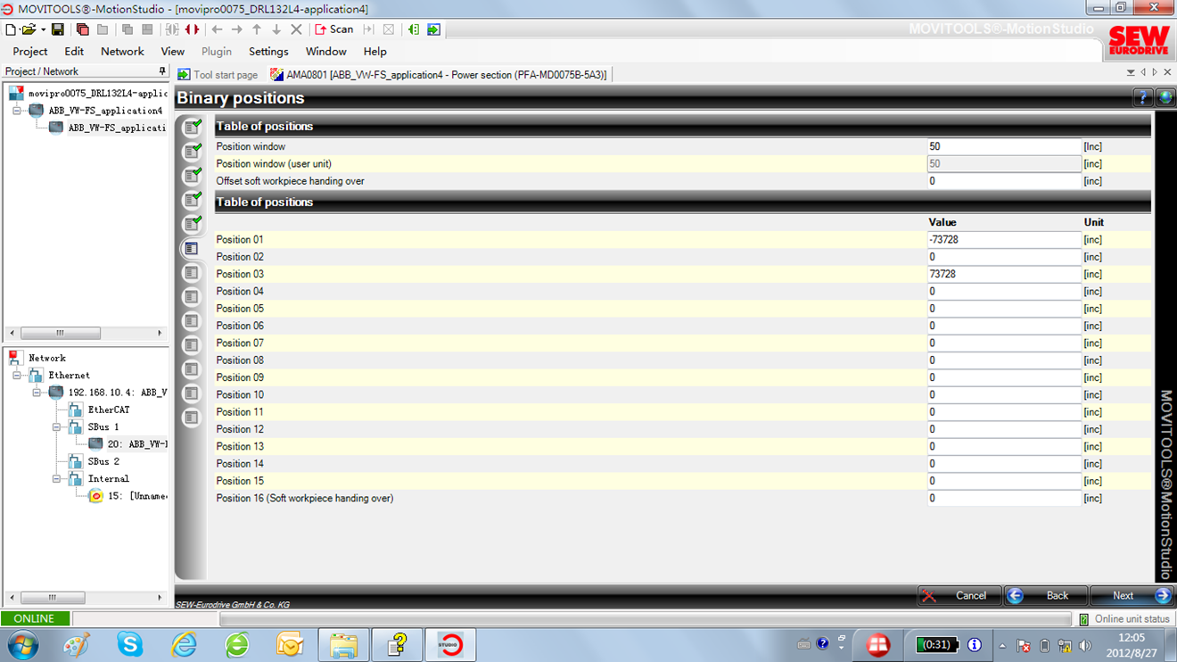Click the Scan network toolbar button

[x=334, y=29]
